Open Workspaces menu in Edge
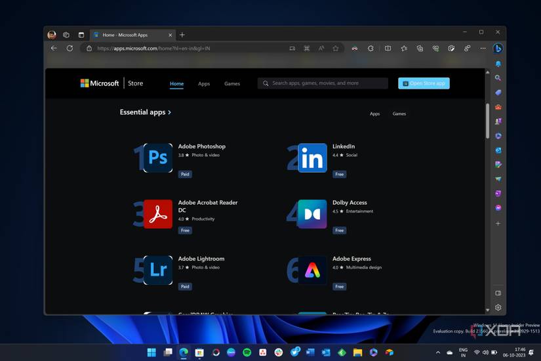The height and width of the screenshot is (361, 541). pyautogui.click(x=66, y=35)
